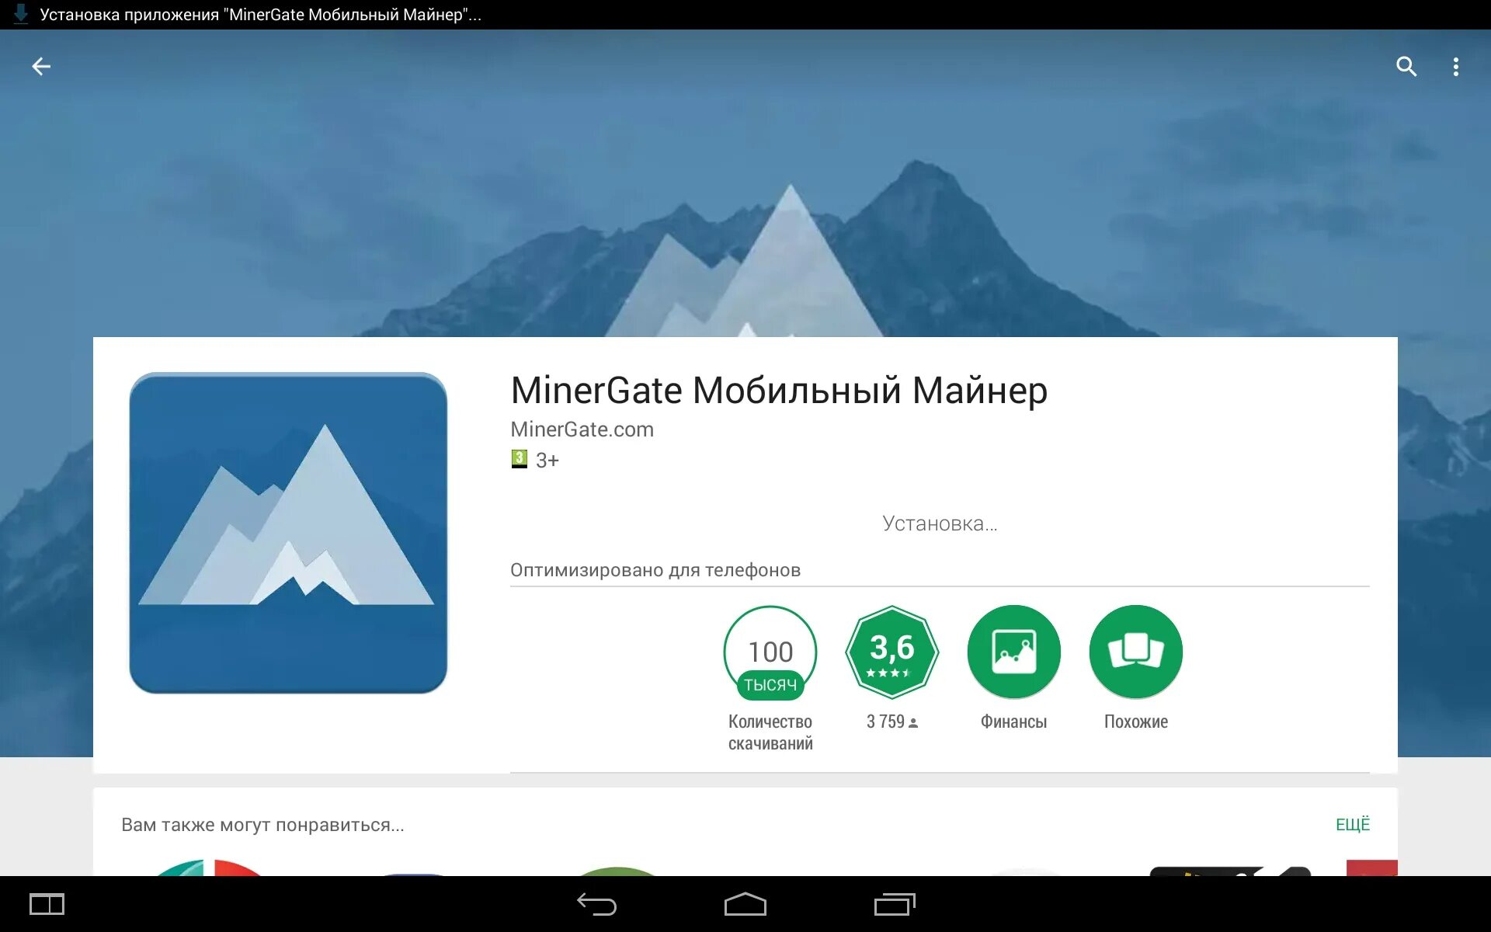Tap the installation notification text in status bar
The width and height of the screenshot is (1491, 932).
pyautogui.click(x=260, y=15)
